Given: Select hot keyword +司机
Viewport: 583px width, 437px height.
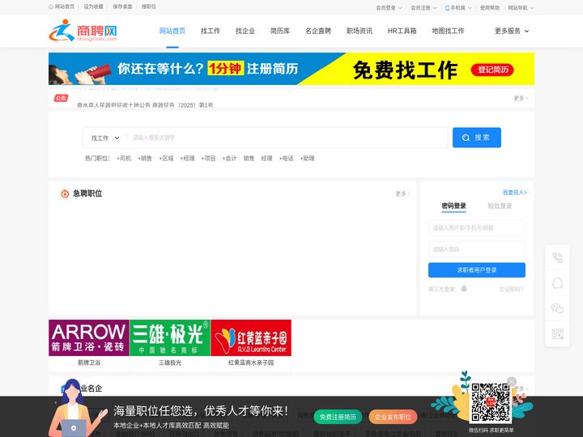Looking at the screenshot, I should click(x=124, y=159).
